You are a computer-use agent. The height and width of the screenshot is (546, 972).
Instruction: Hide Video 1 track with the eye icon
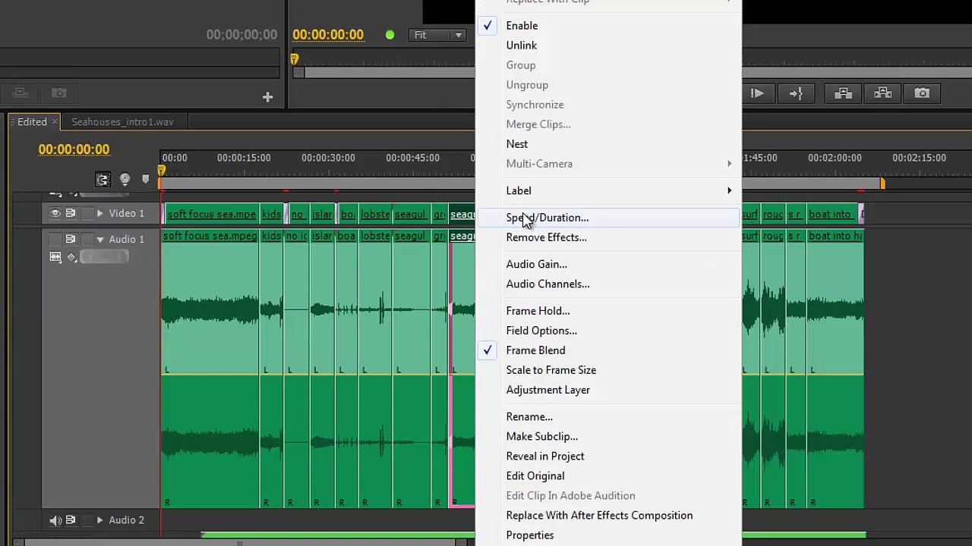55,214
